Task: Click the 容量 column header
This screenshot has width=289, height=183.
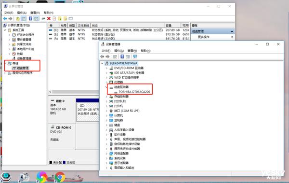Action: (x=172, y=26)
